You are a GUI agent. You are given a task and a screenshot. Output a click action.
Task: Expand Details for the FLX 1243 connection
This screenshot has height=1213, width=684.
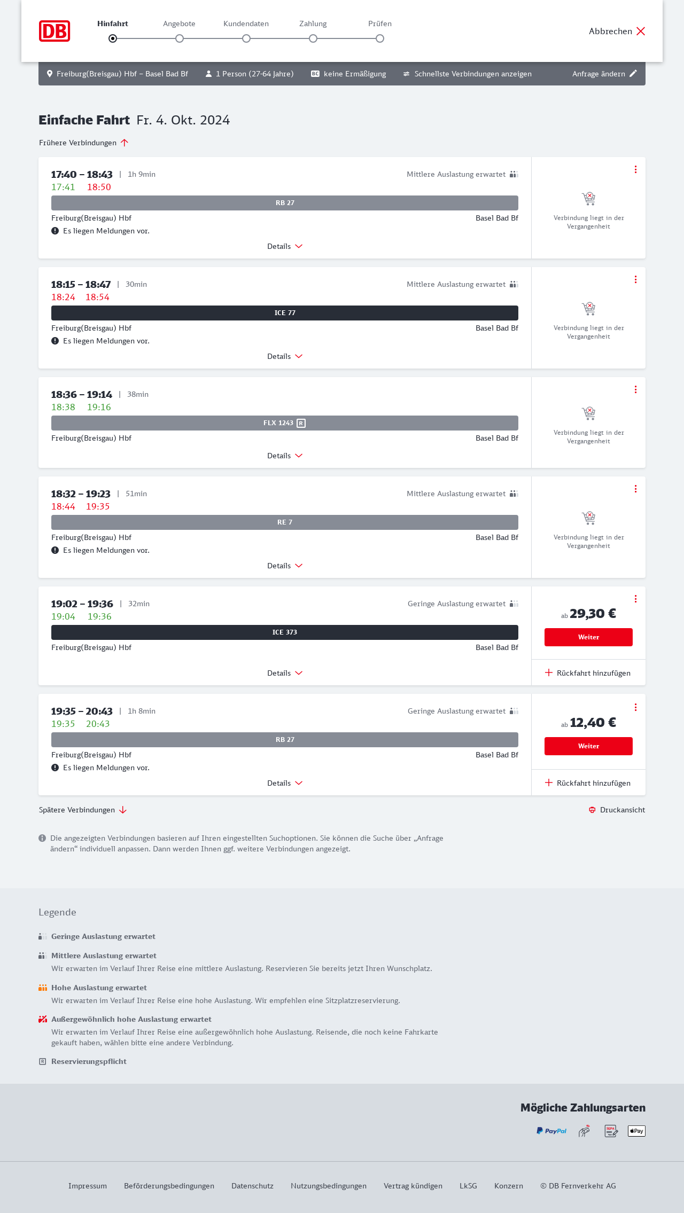[x=285, y=456]
